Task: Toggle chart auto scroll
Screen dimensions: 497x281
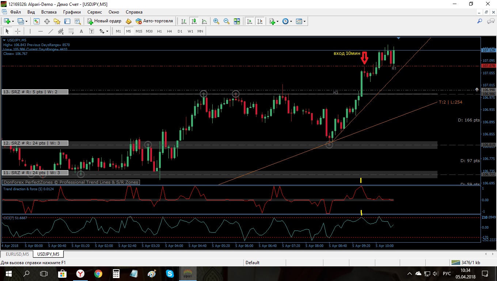Action: click(250, 21)
